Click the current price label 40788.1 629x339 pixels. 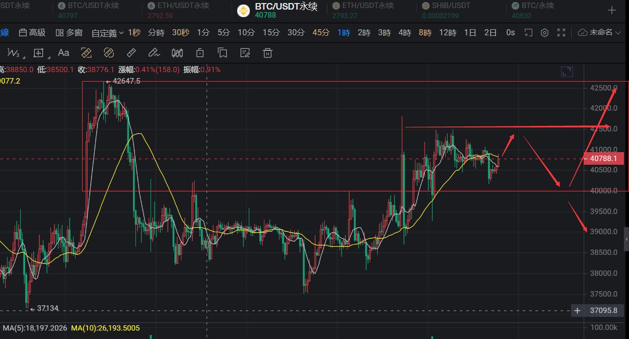(x=603, y=159)
